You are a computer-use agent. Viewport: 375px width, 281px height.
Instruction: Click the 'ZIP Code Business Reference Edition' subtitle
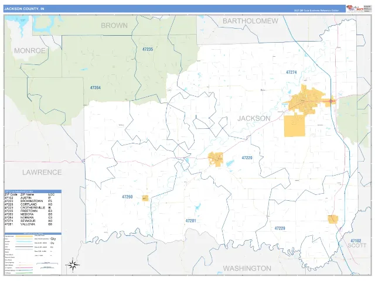pos(316,11)
